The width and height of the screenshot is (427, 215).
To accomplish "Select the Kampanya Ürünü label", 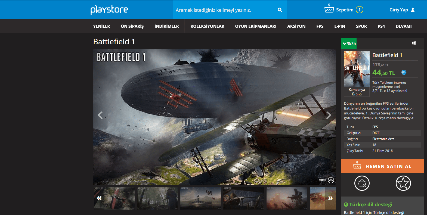I will click(357, 92).
